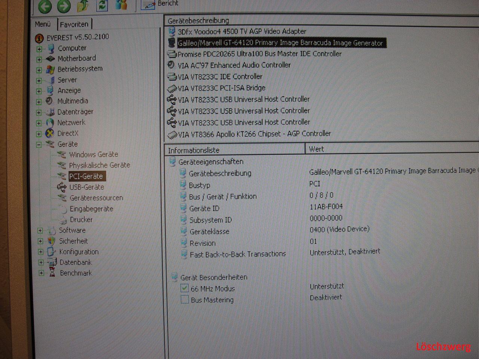The height and width of the screenshot is (359, 479).
Task: Open the Bericht report button
Action: (159, 4)
